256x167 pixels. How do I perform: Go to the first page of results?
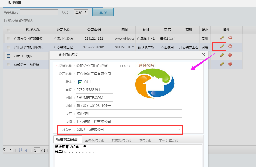20,150
